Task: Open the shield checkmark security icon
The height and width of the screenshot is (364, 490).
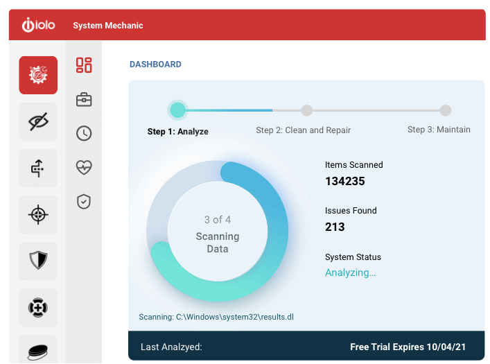Action: coord(84,202)
